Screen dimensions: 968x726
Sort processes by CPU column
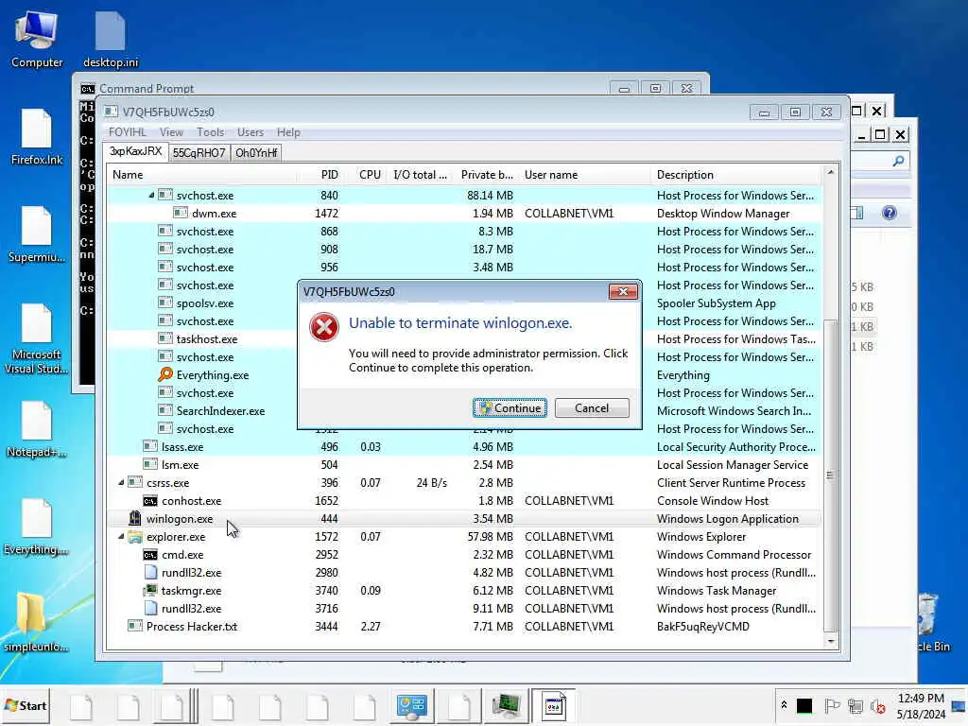[x=366, y=175]
